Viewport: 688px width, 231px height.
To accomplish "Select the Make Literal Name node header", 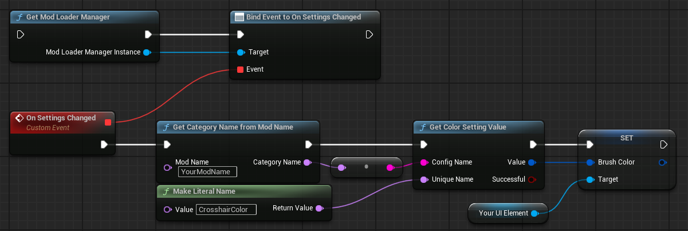I will point(244,191).
